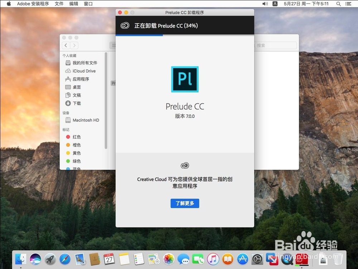Click Finder forward arrow button
The width and height of the screenshot is (358, 269).
click(x=74, y=45)
